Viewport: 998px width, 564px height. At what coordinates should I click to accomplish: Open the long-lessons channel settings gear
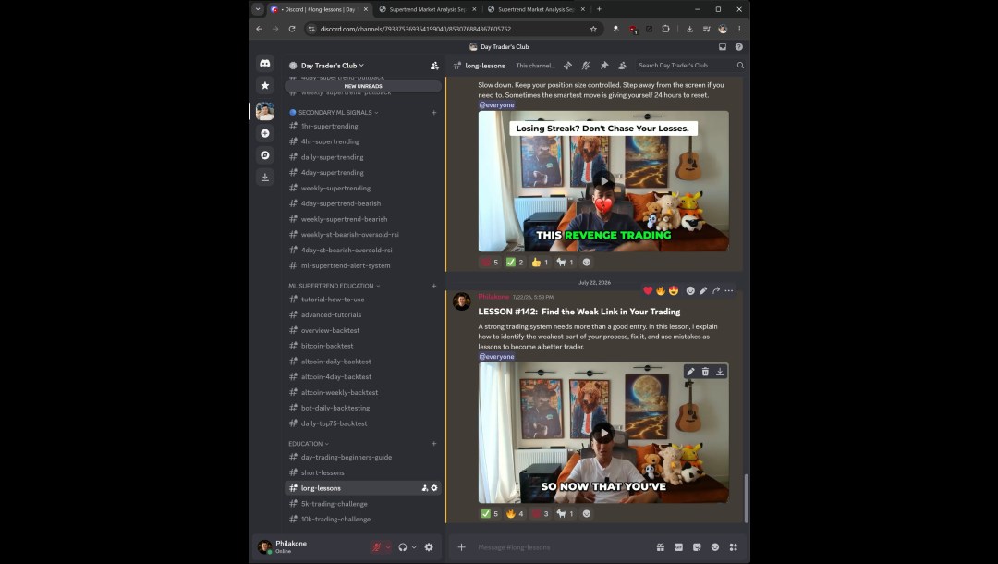(x=434, y=488)
